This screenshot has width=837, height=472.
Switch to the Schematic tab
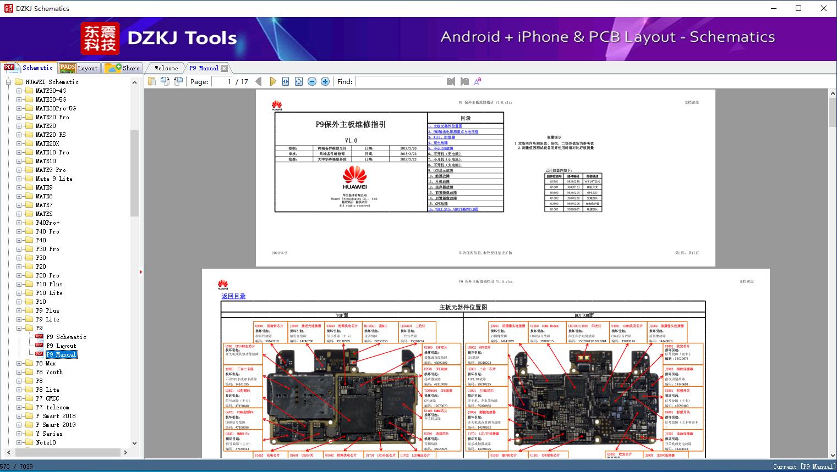click(29, 68)
